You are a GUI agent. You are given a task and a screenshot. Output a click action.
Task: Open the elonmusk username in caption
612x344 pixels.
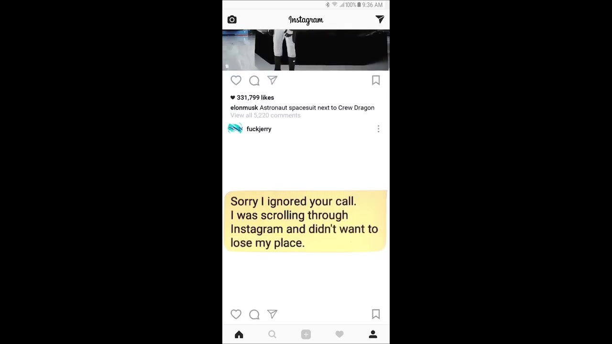click(244, 107)
